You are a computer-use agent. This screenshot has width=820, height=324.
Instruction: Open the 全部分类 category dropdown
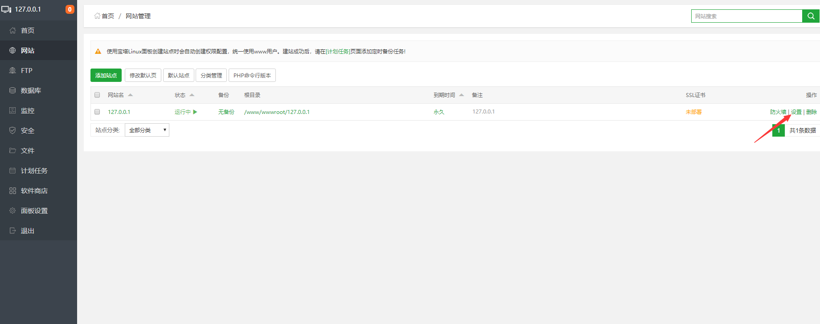(147, 130)
